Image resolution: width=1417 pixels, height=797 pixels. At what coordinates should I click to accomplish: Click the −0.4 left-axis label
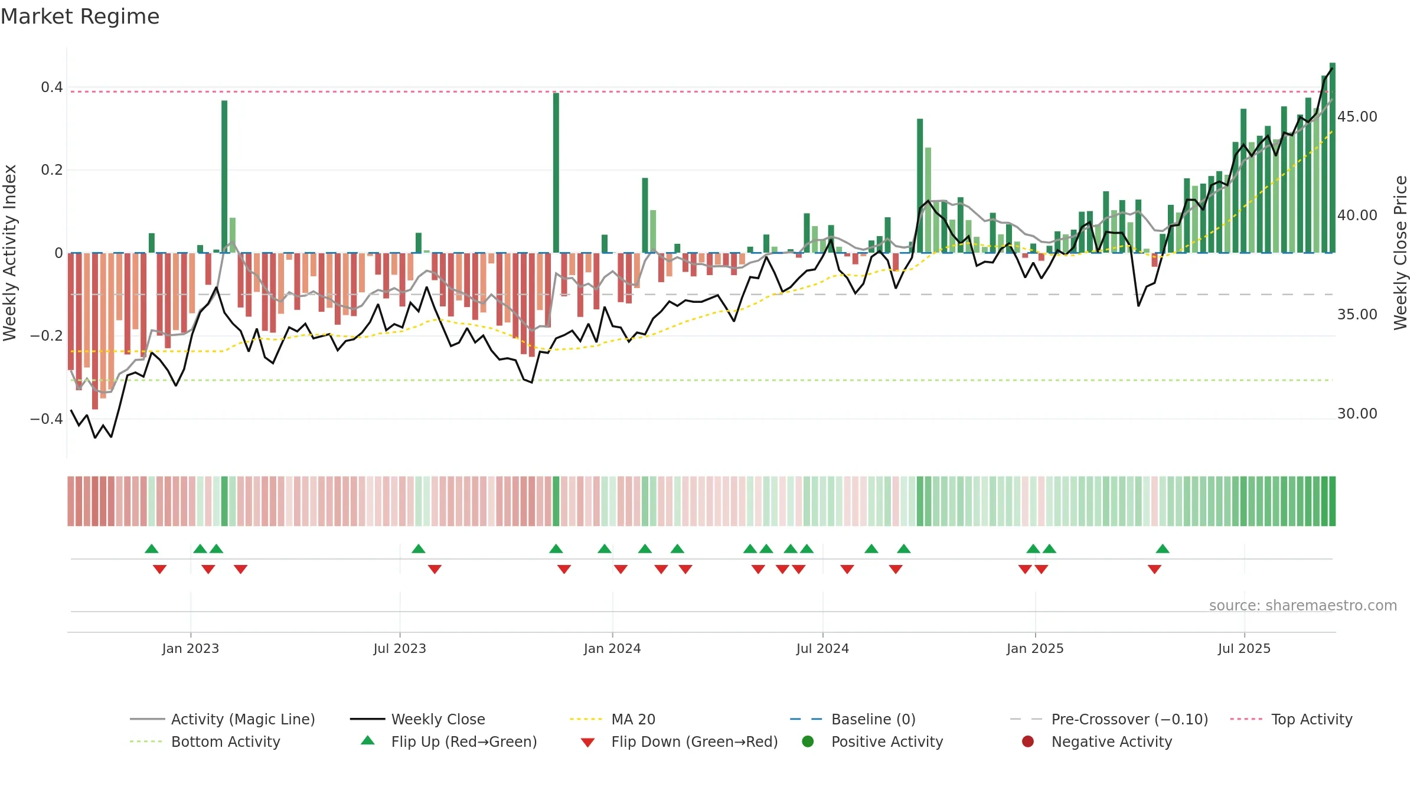pyautogui.click(x=46, y=419)
